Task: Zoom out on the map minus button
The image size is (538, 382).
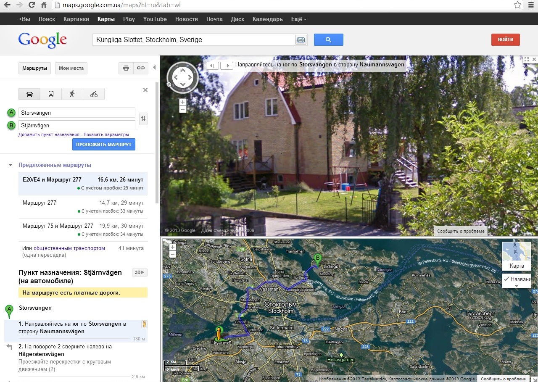Action: click(172, 254)
